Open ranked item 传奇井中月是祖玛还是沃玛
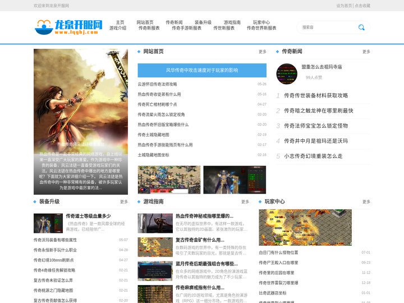The height and width of the screenshot is (303, 404). 316,141
